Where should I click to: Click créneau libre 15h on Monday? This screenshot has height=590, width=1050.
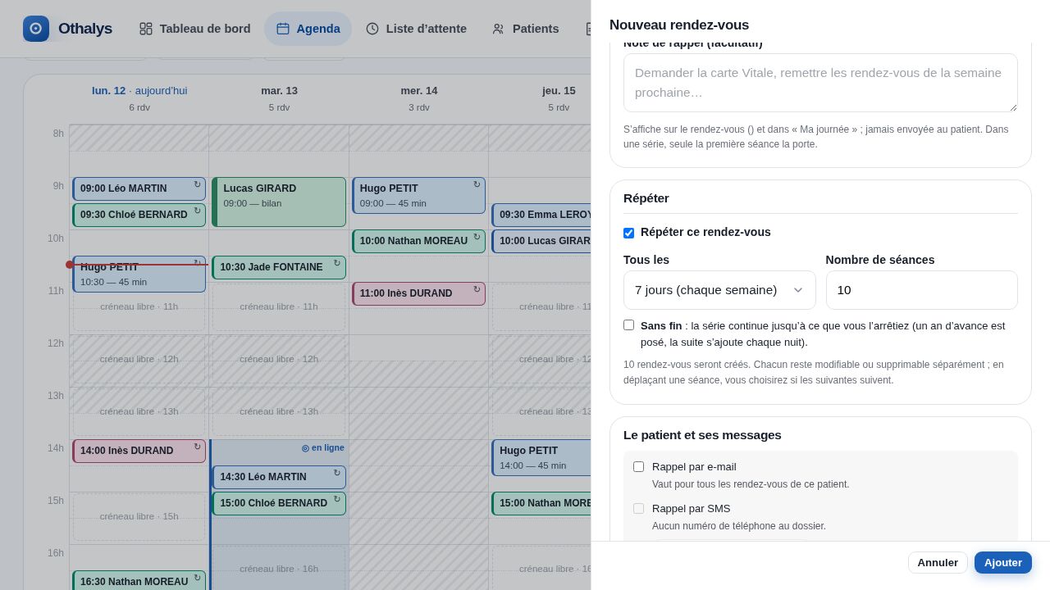click(x=139, y=517)
